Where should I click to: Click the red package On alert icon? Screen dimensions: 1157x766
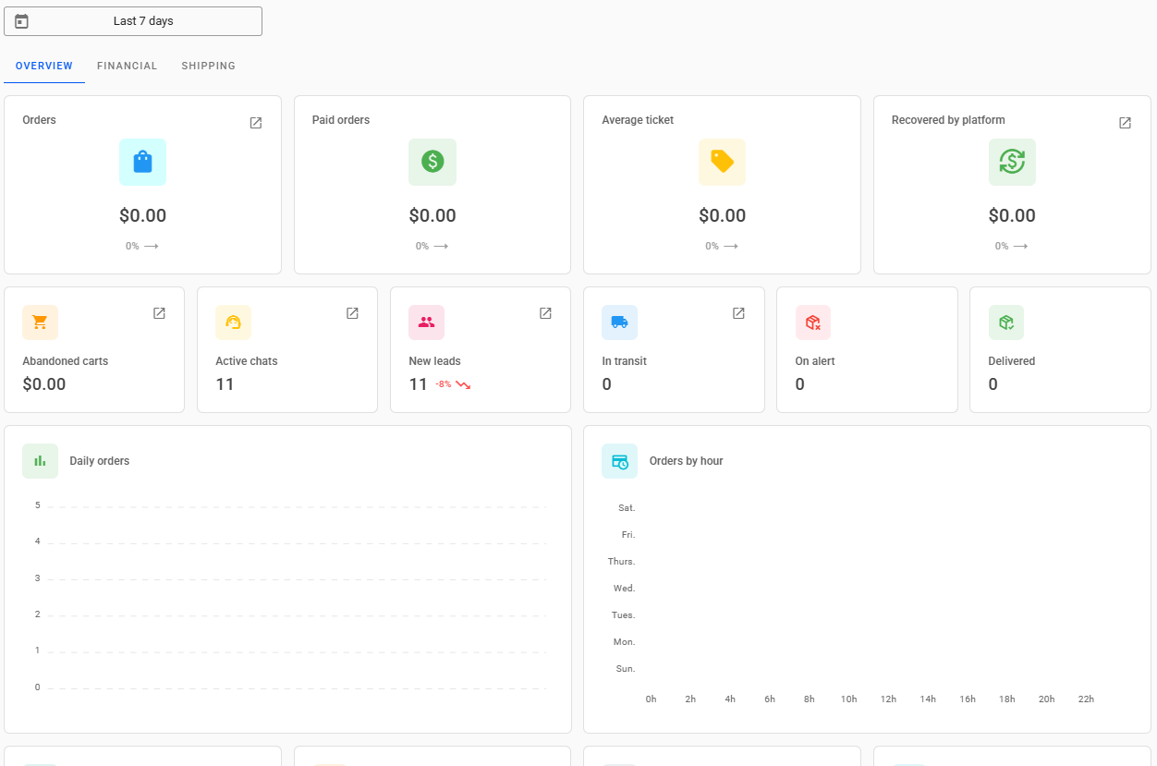[x=812, y=322]
